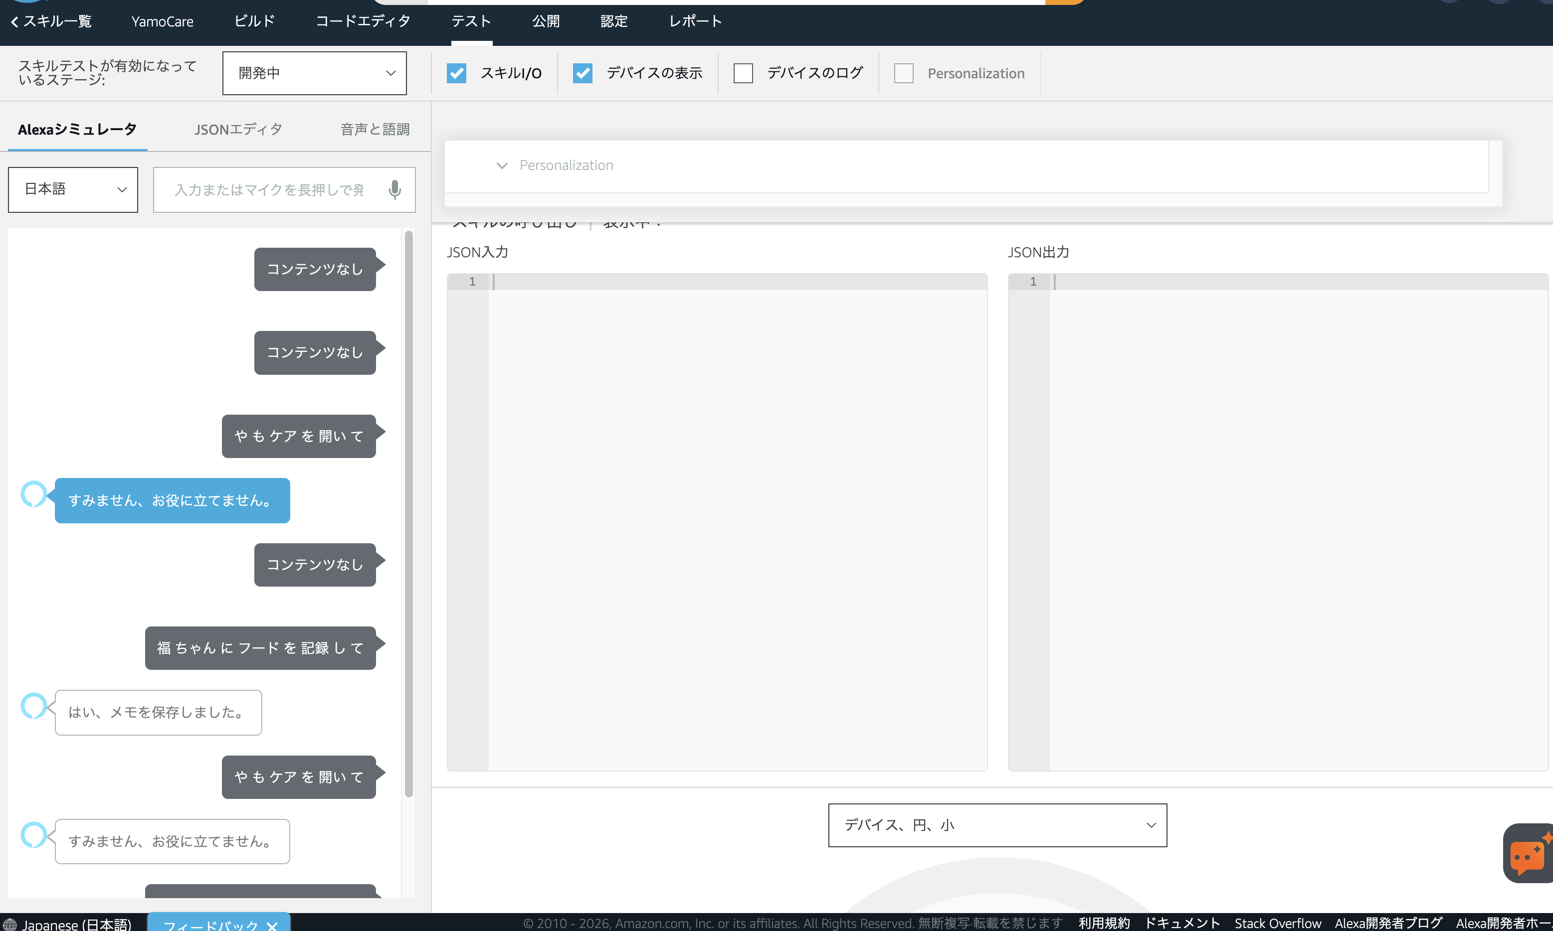Open the 利用規約 footer link
Screen dimensions: 1553x931
pos(1104,924)
